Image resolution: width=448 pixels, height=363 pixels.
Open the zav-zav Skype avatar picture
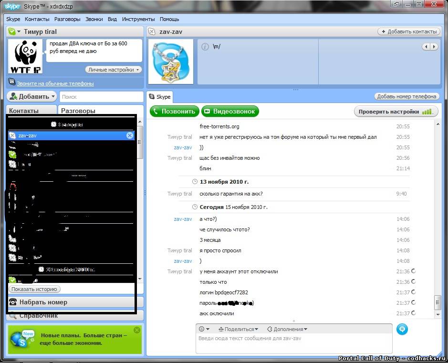(x=171, y=62)
